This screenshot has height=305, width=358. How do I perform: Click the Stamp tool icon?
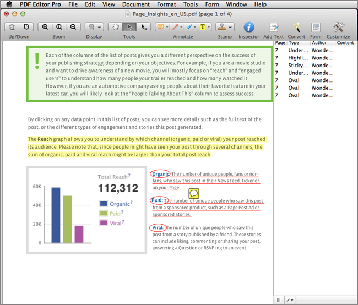pos(222,27)
